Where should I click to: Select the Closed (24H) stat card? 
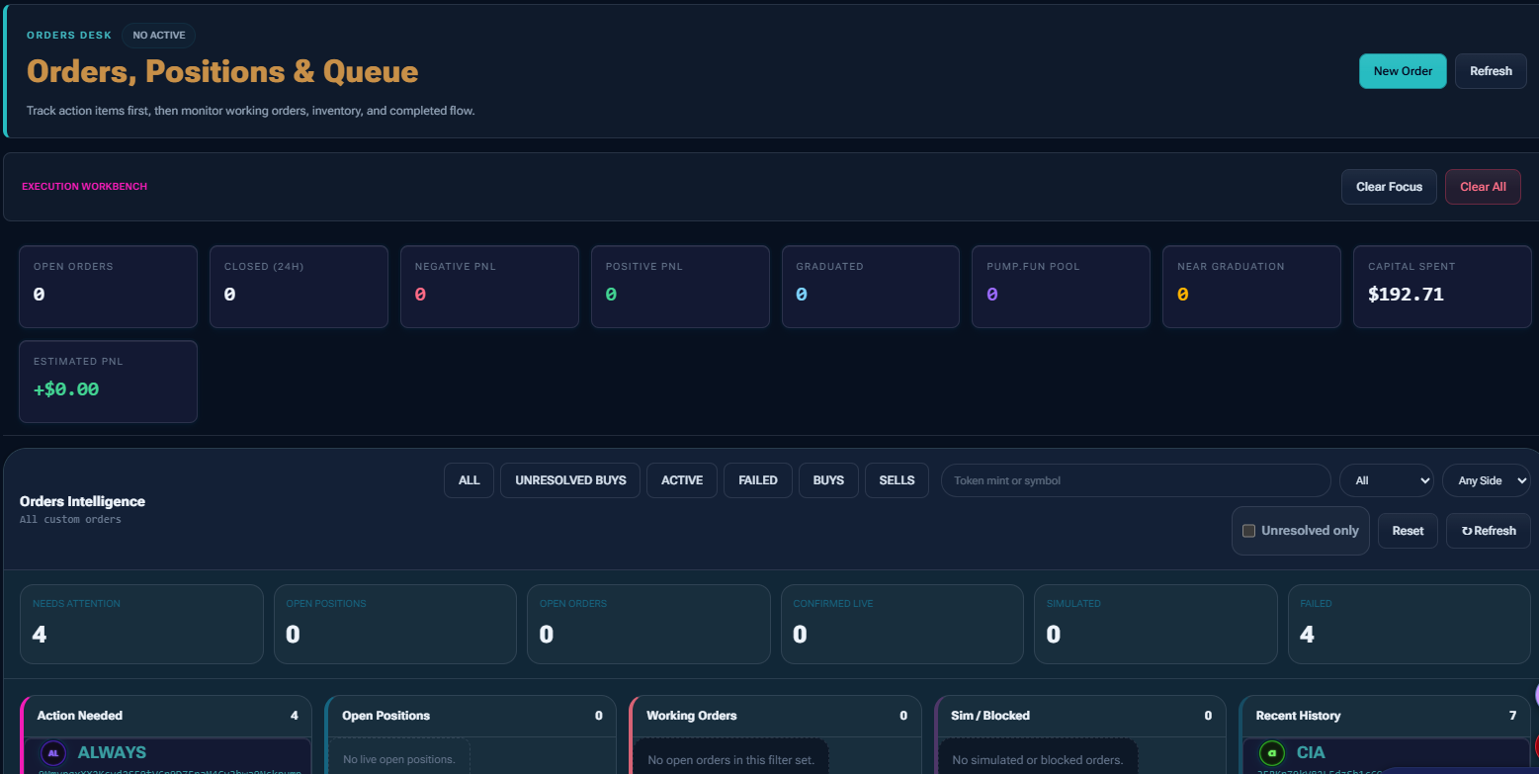tap(299, 287)
